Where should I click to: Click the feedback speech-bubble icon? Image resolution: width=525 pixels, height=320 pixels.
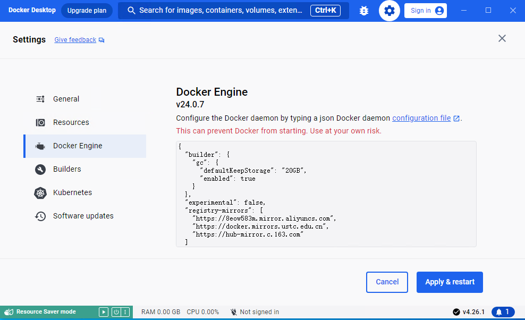click(101, 40)
